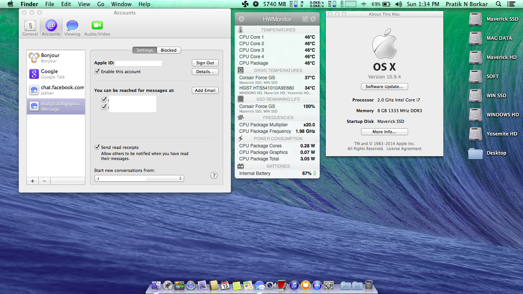
Task: Select the Google Talk account
Action: [x=56, y=74]
